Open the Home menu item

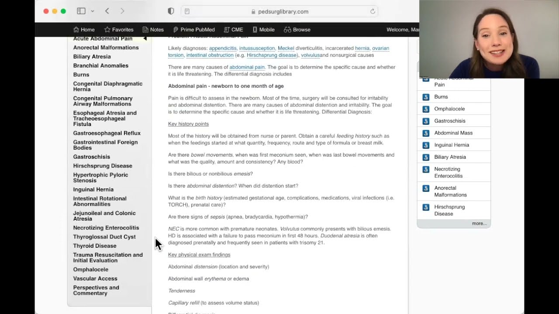tap(84, 30)
